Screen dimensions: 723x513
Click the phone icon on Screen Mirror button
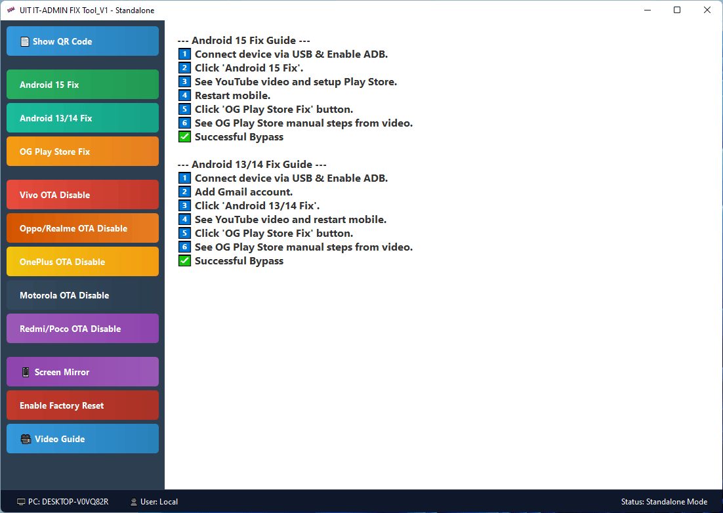coord(24,372)
